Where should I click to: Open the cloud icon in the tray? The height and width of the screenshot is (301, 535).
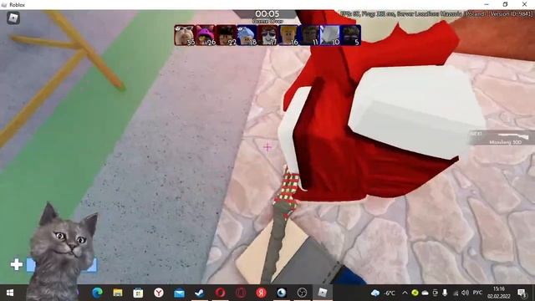tap(425, 293)
